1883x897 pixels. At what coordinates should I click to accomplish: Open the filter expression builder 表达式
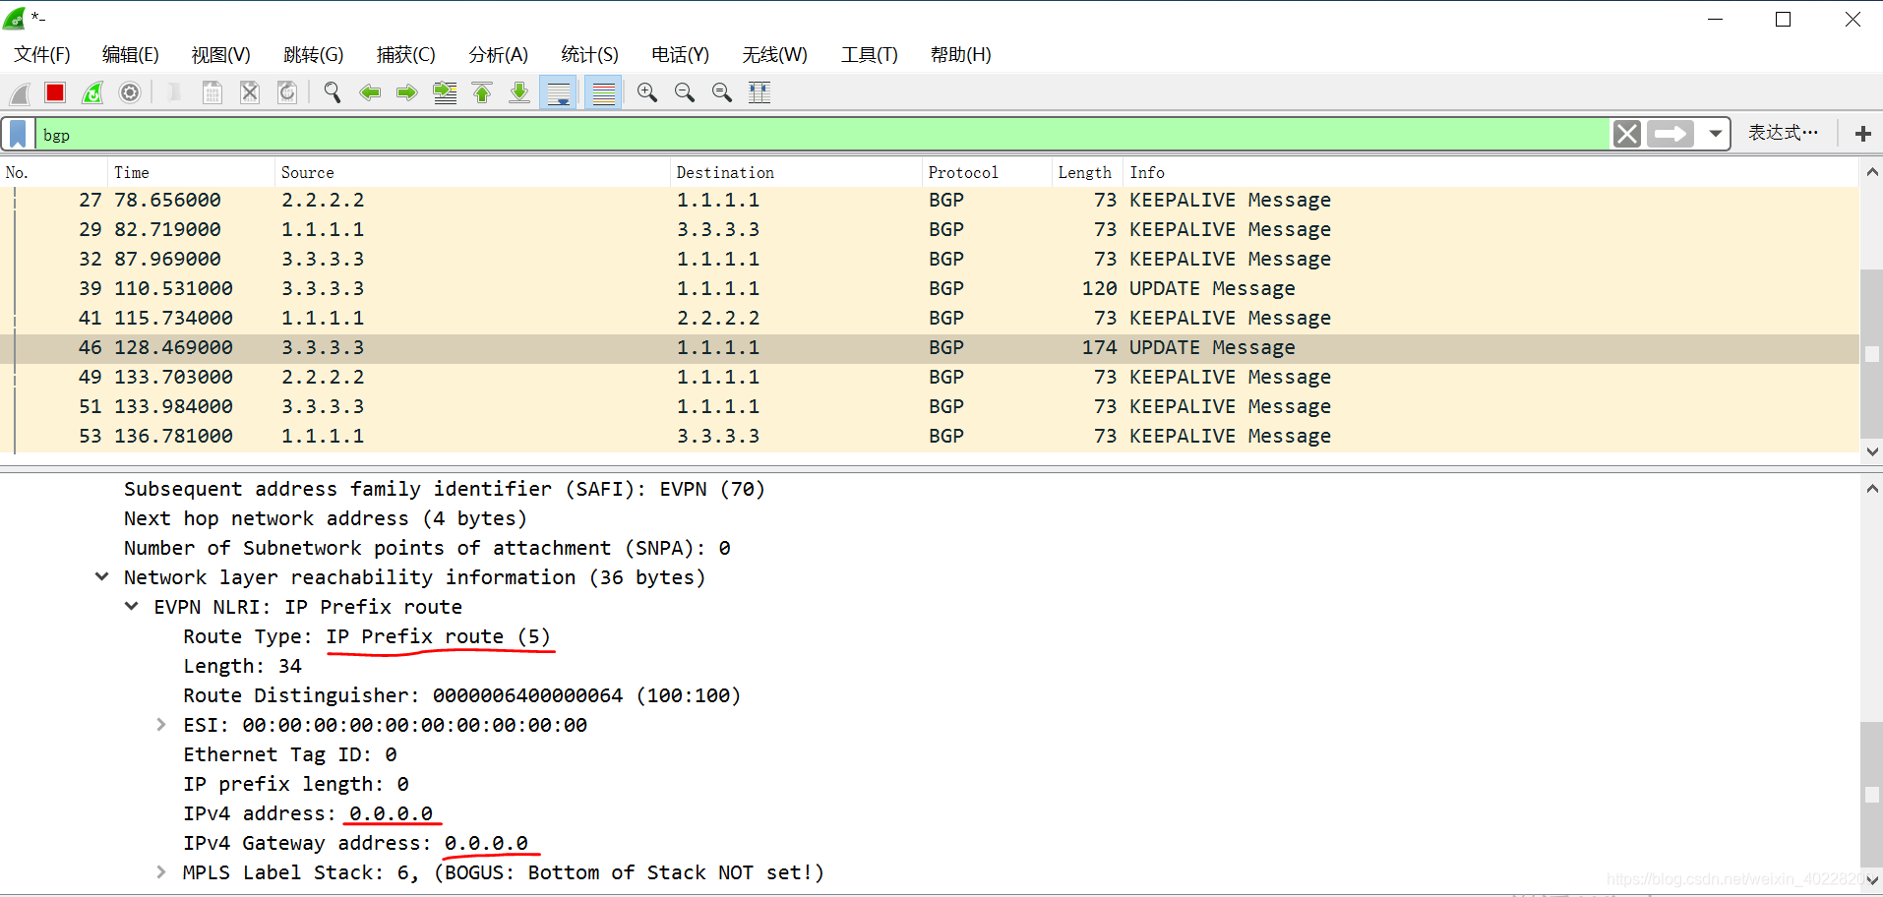1783,133
